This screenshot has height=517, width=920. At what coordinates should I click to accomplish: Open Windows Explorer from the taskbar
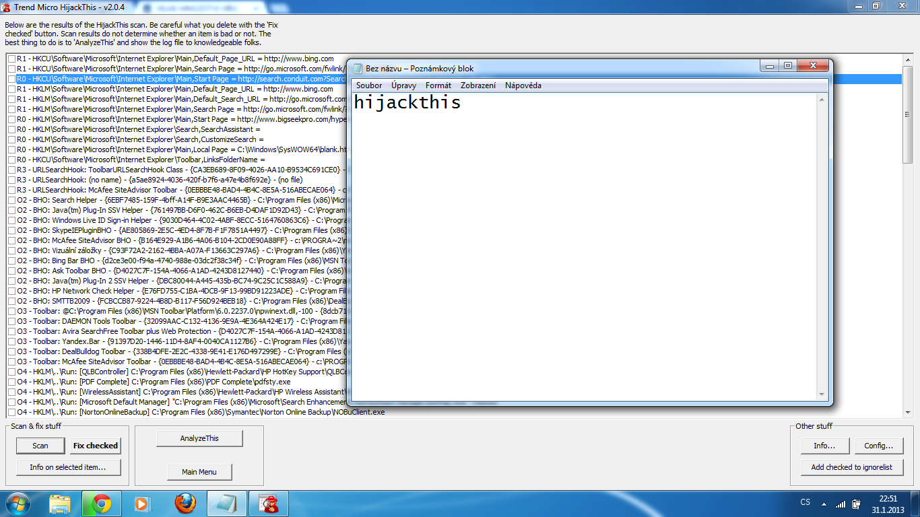(60, 504)
